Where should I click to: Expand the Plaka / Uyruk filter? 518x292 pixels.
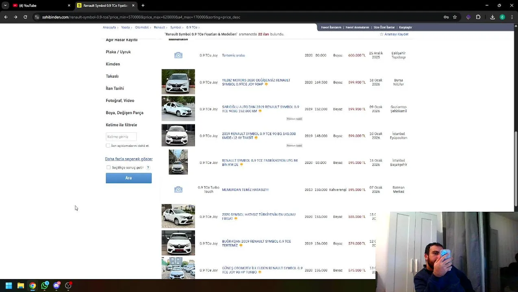coord(118,52)
